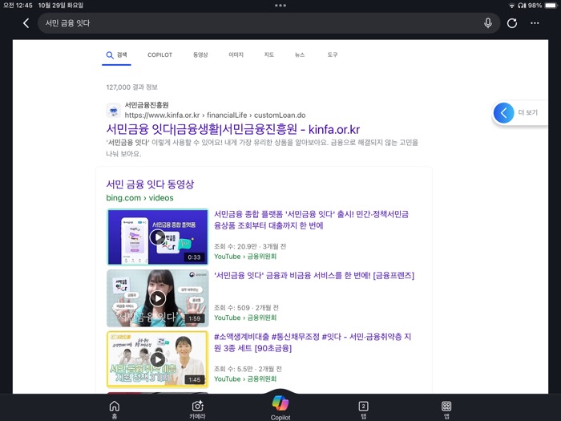Click YouTube › 금융위원회 under the 0:33 video
561x421 pixels.
(x=245, y=257)
